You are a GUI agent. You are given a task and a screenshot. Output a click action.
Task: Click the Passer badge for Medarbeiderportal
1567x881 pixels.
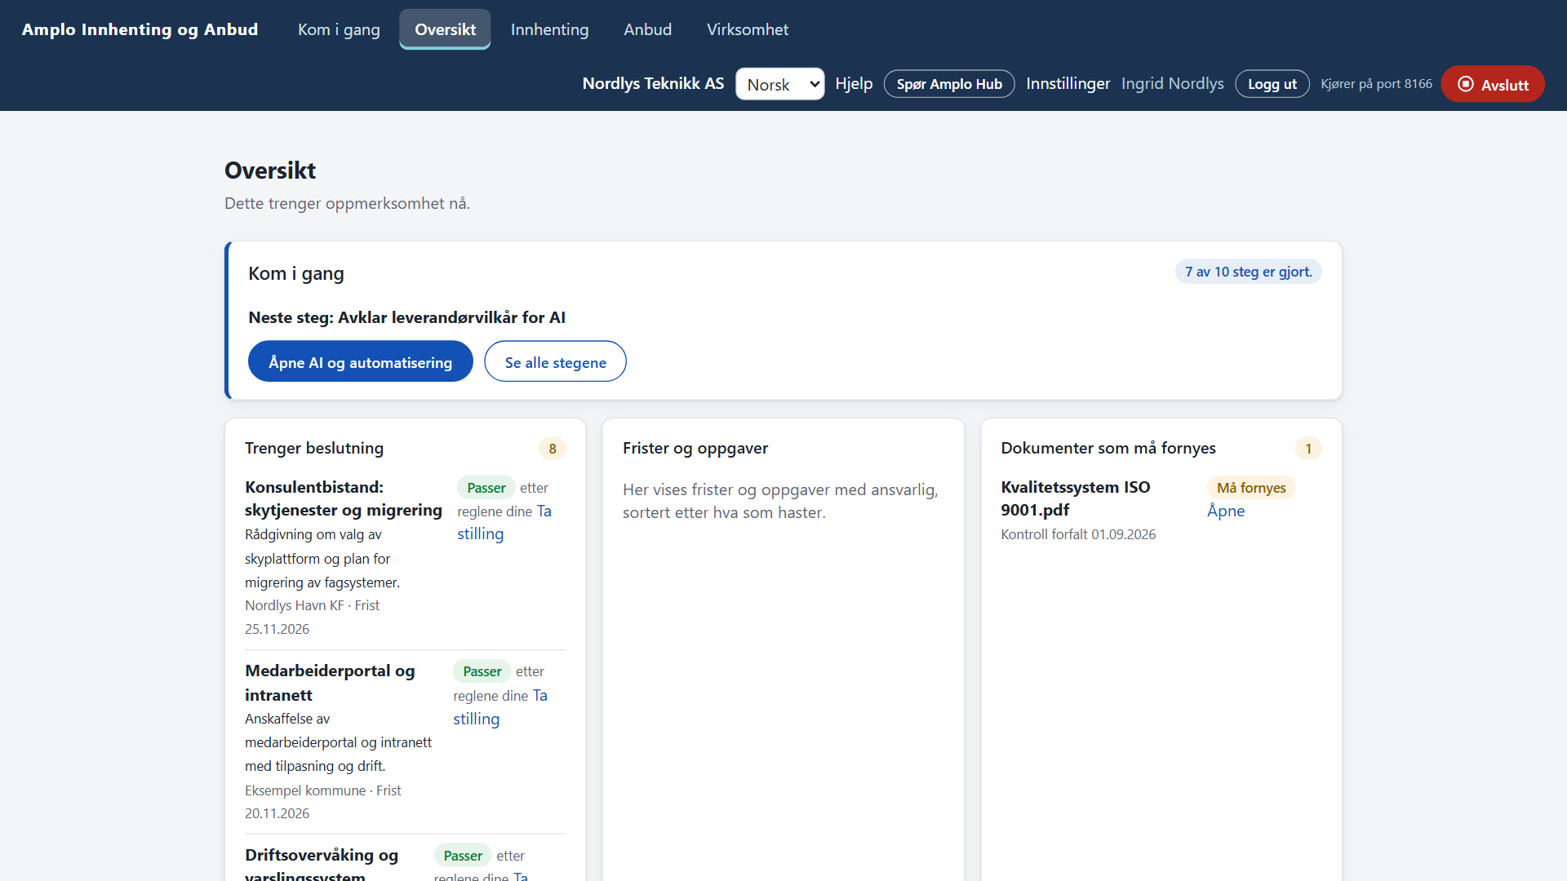pyautogui.click(x=482, y=671)
